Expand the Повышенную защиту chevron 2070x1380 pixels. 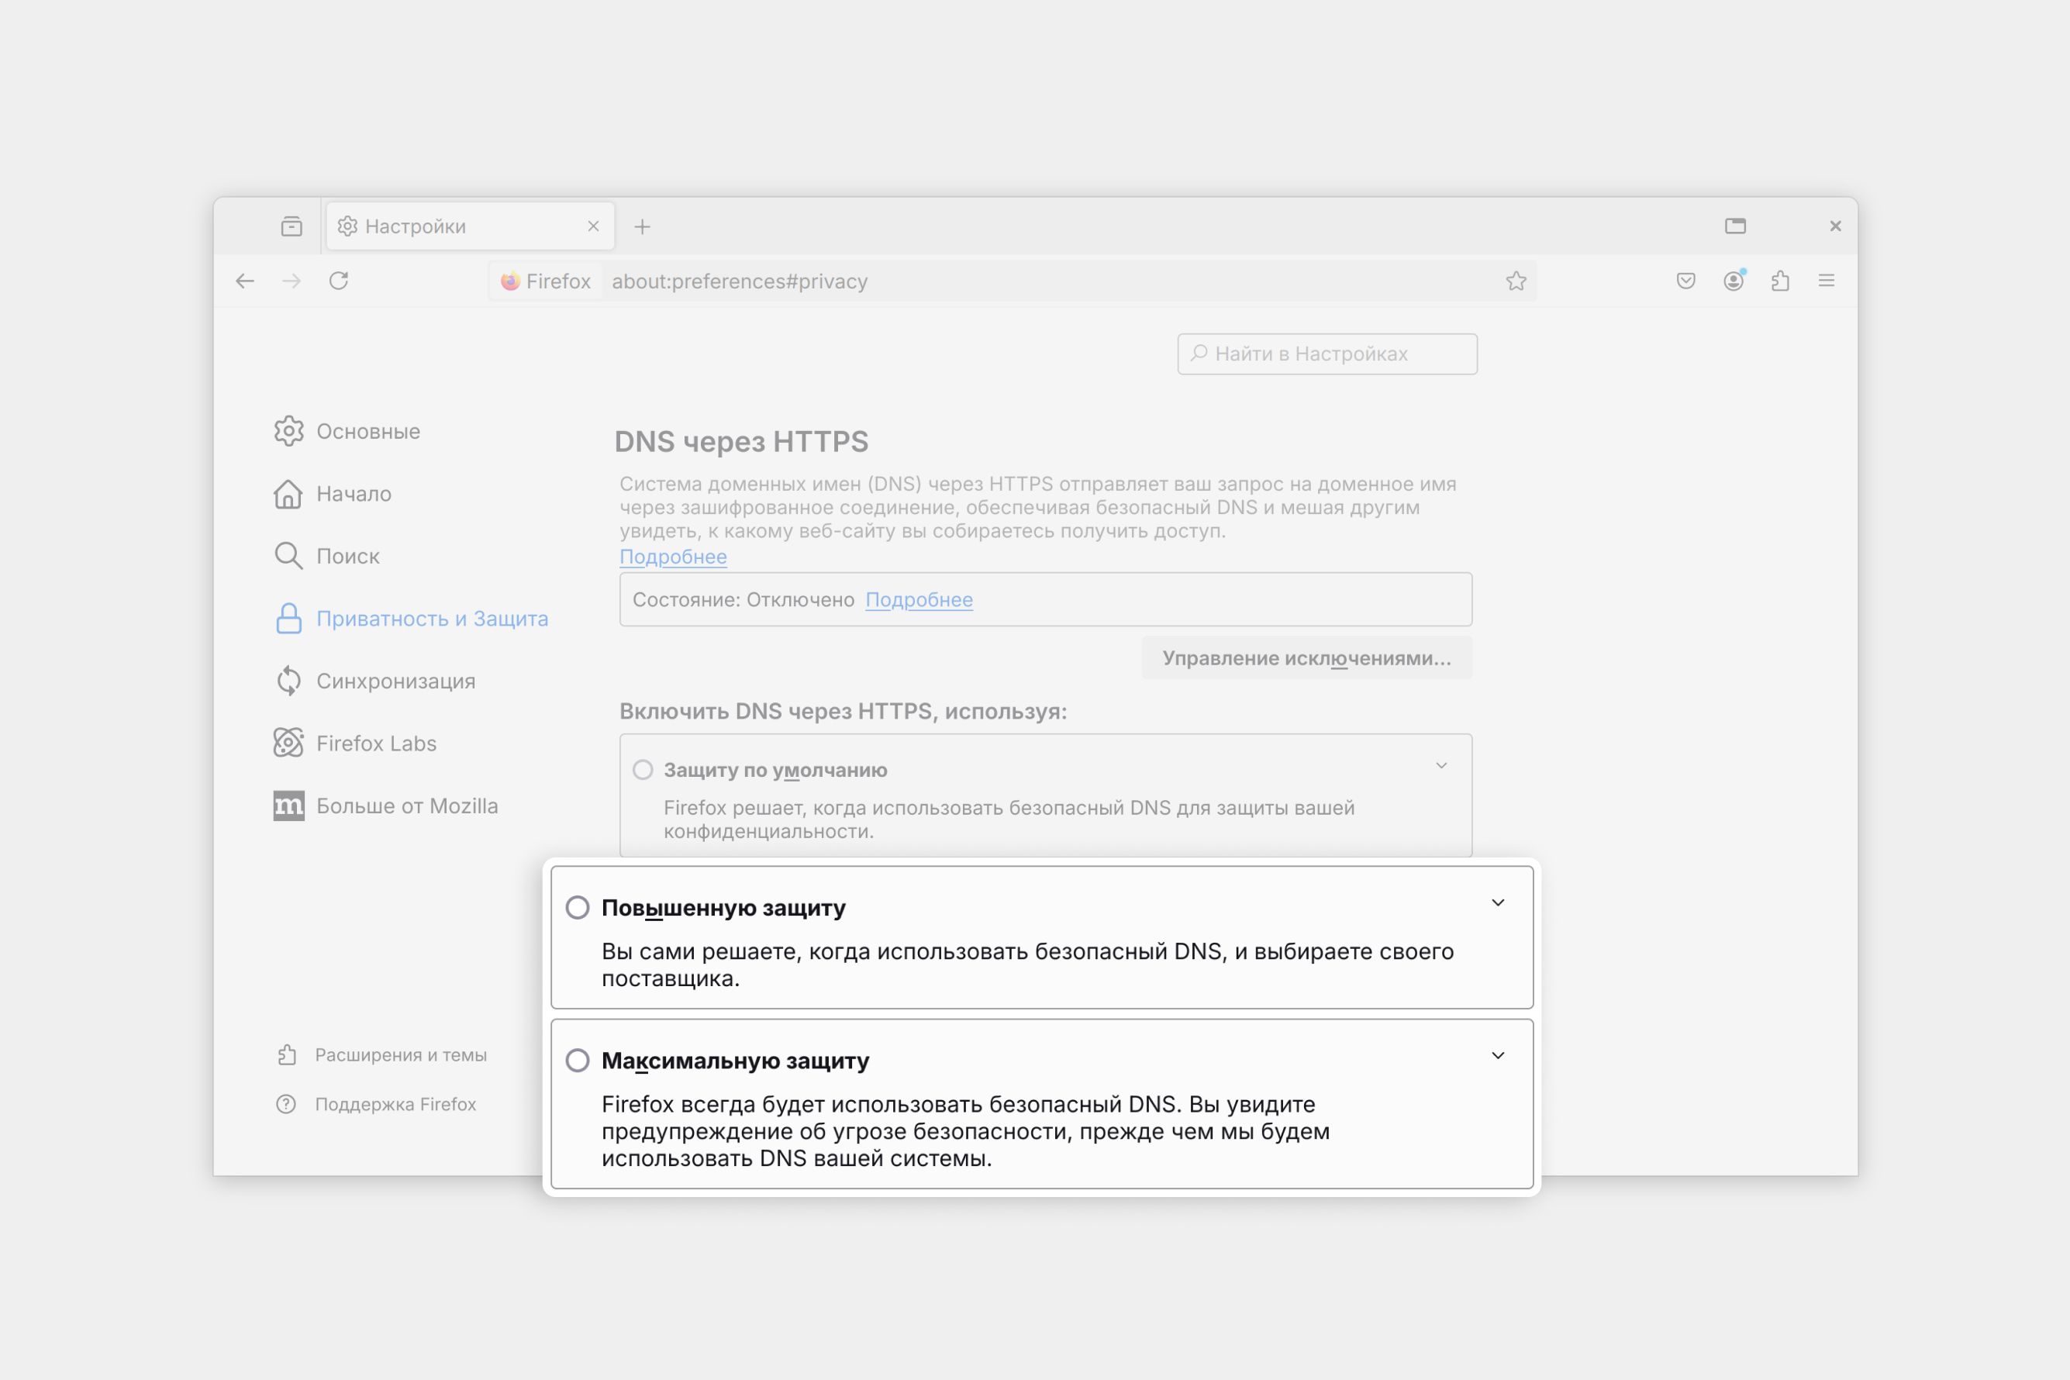pyautogui.click(x=1498, y=903)
